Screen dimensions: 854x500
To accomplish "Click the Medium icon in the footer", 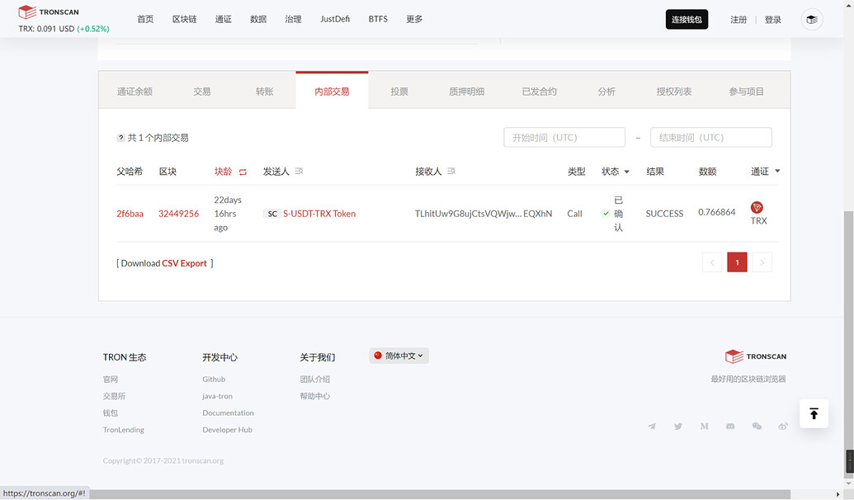I will pos(705,426).
